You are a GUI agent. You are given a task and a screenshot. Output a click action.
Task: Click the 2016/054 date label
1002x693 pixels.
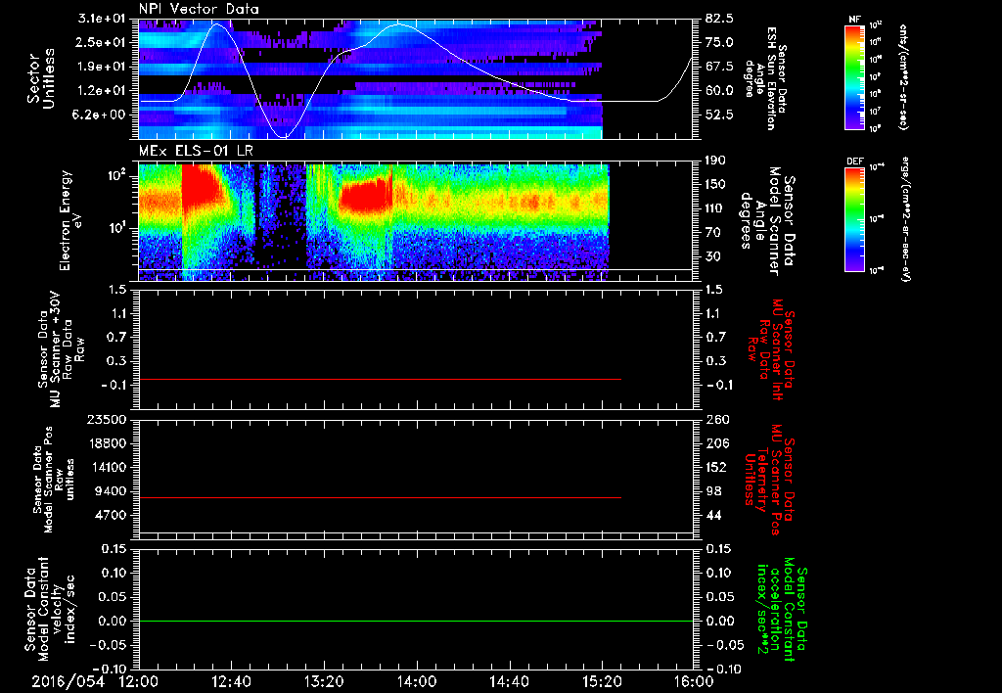click(x=68, y=682)
